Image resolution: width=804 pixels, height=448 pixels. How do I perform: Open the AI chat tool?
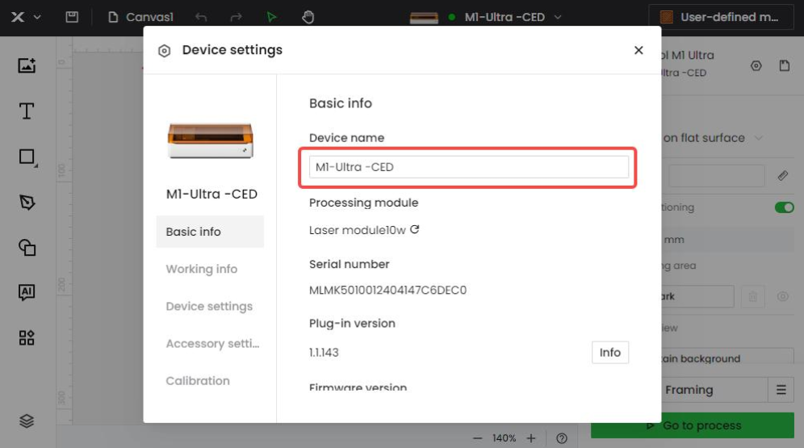(x=27, y=293)
